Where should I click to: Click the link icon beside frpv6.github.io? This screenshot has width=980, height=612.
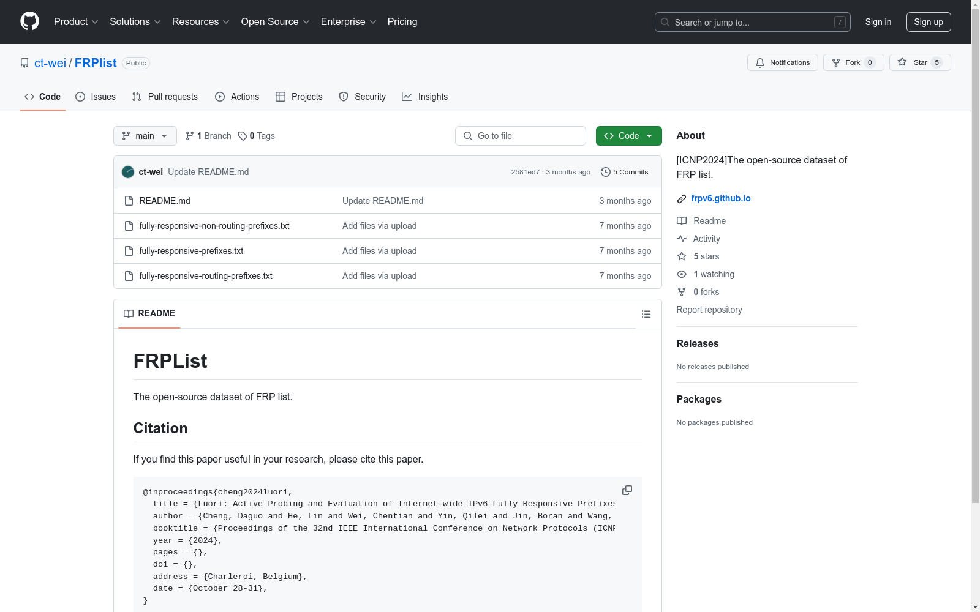pyautogui.click(x=682, y=199)
